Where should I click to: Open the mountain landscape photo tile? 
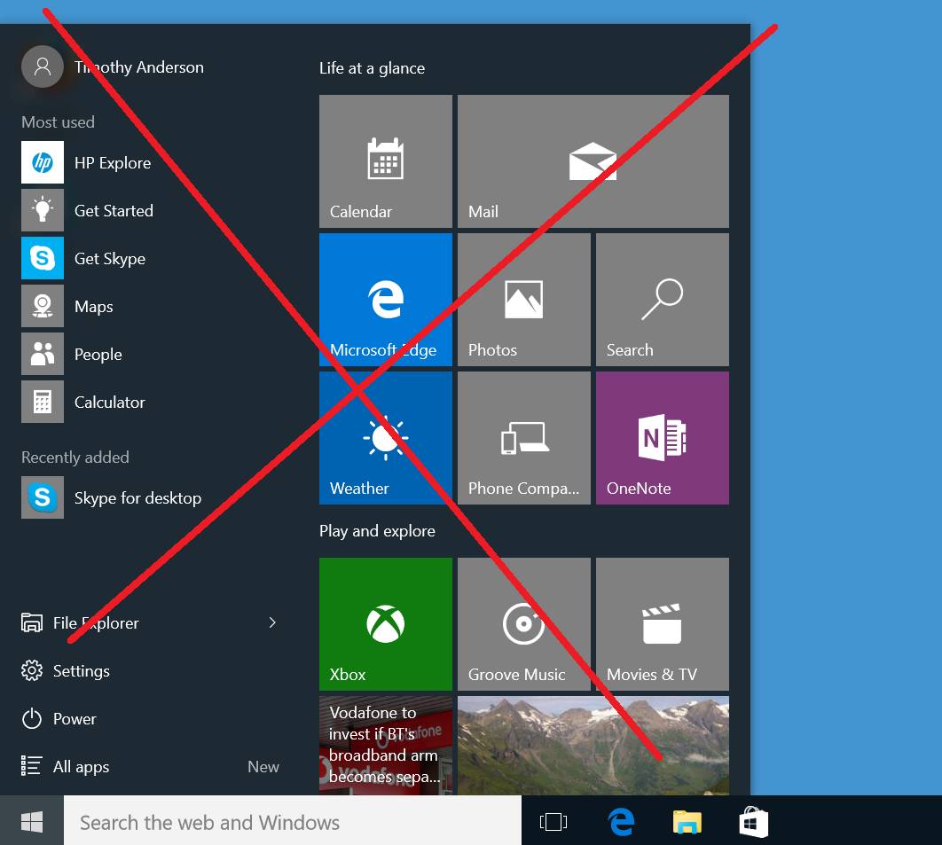point(593,746)
